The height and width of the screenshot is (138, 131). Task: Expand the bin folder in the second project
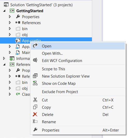pyautogui.click(x=10, y=82)
